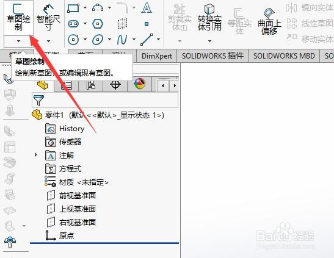Open the spline tool dropdown arrow

coord(134,39)
